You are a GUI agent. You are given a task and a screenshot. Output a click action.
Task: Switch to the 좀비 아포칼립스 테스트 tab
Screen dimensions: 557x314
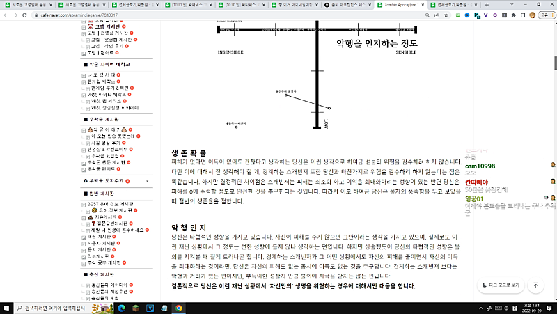coord(346,5)
